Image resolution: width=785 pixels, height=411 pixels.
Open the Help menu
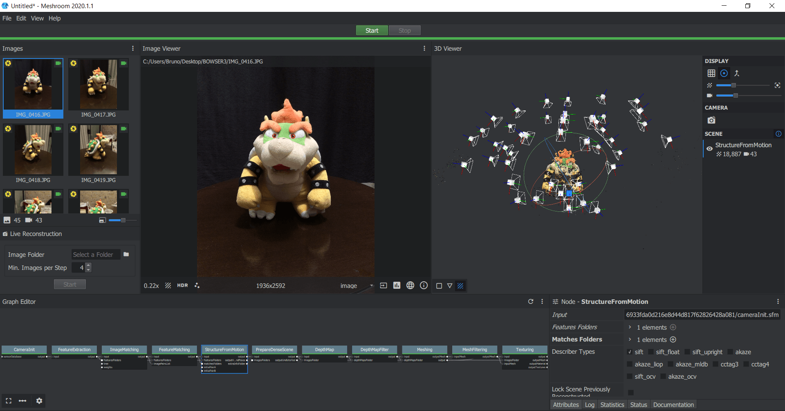54,18
